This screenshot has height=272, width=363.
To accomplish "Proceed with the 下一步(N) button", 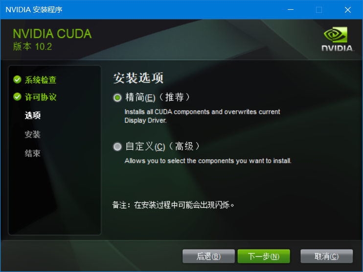I will (x=264, y=256).
